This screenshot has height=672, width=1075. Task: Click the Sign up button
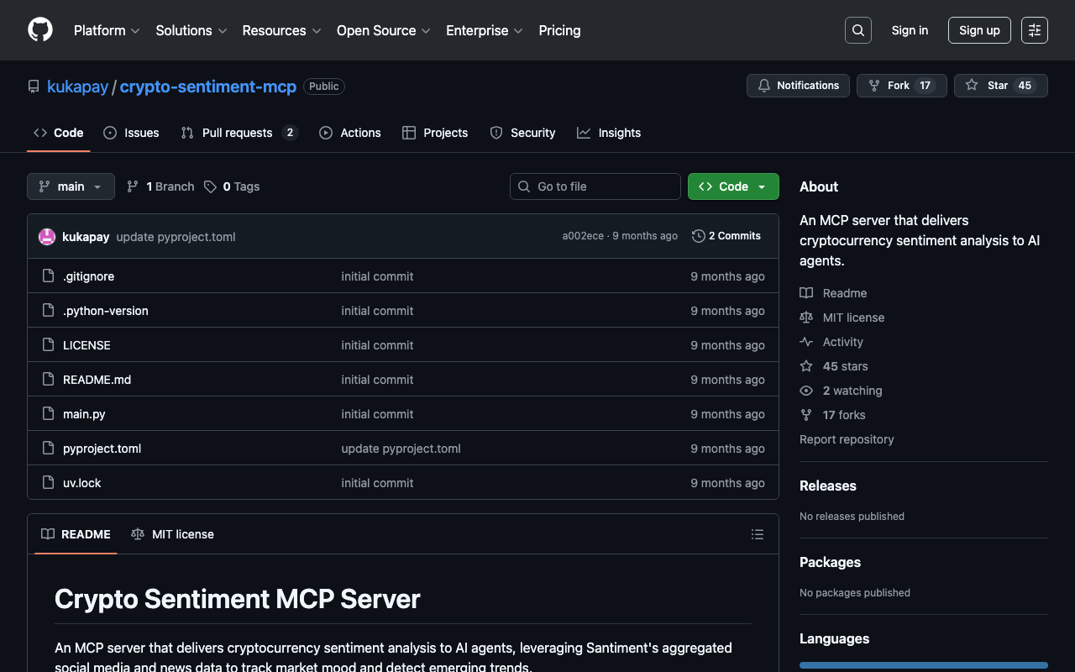(x=979, y=30)
